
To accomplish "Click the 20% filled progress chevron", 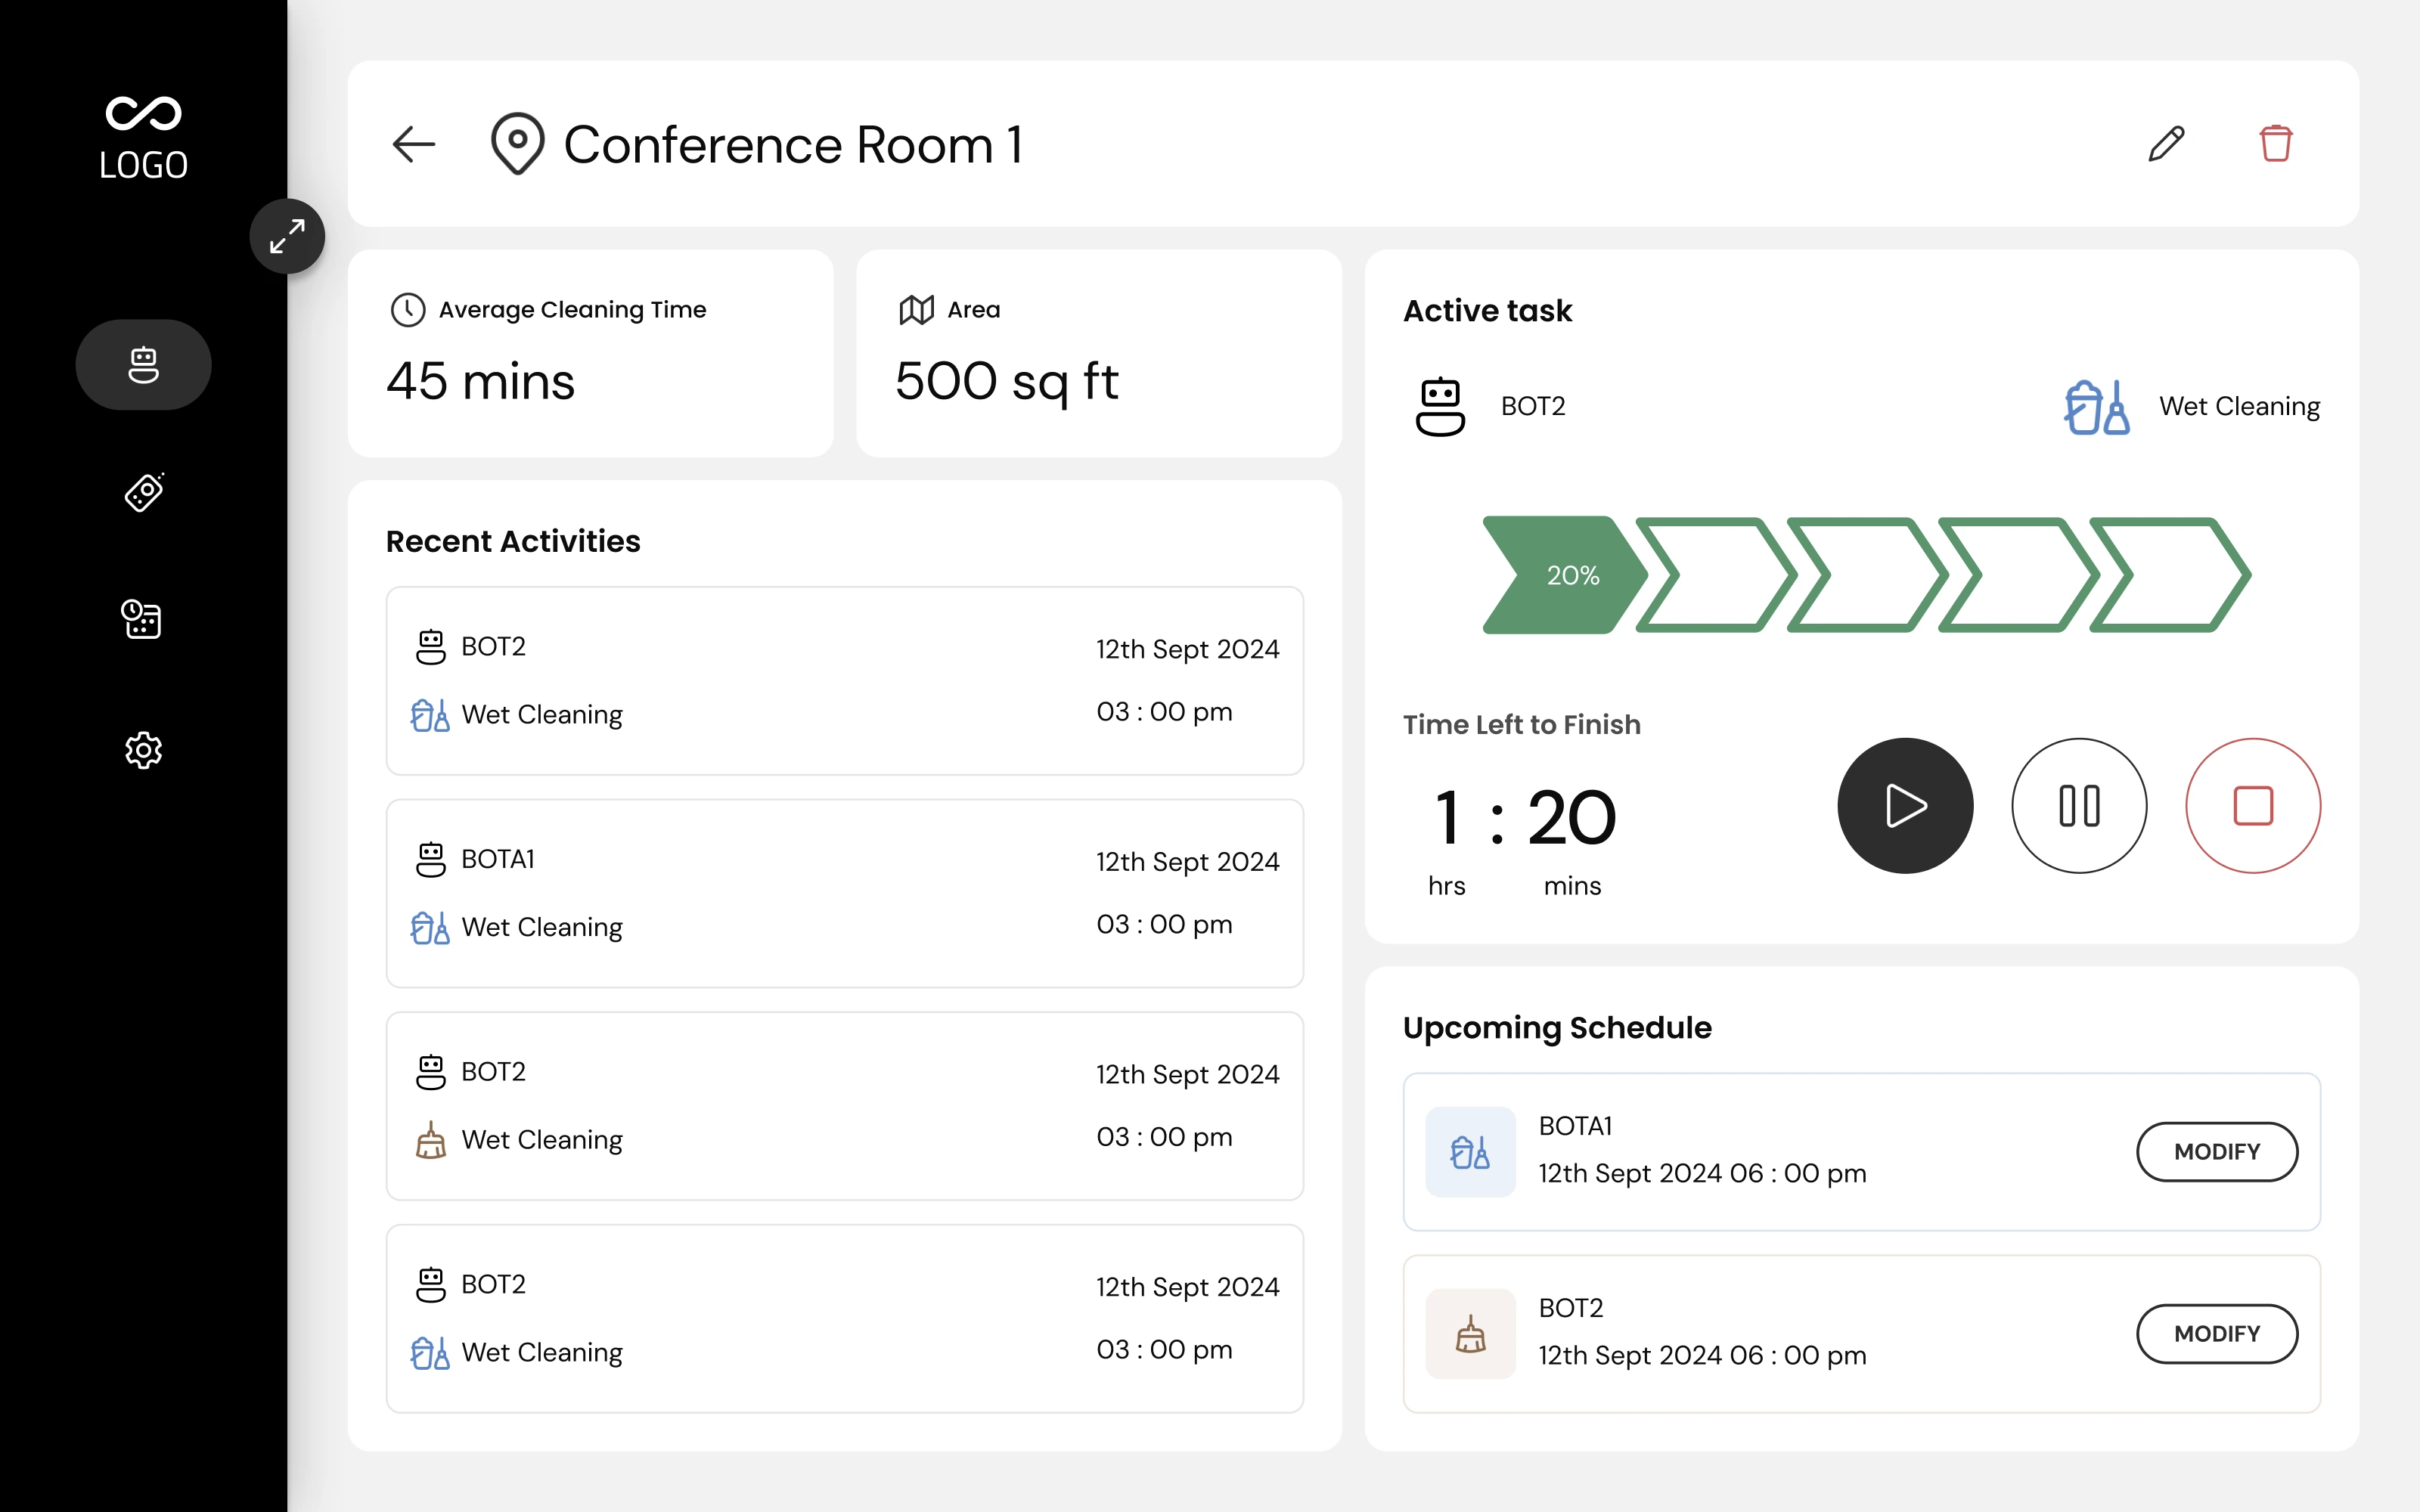I will pos(1565,575).
